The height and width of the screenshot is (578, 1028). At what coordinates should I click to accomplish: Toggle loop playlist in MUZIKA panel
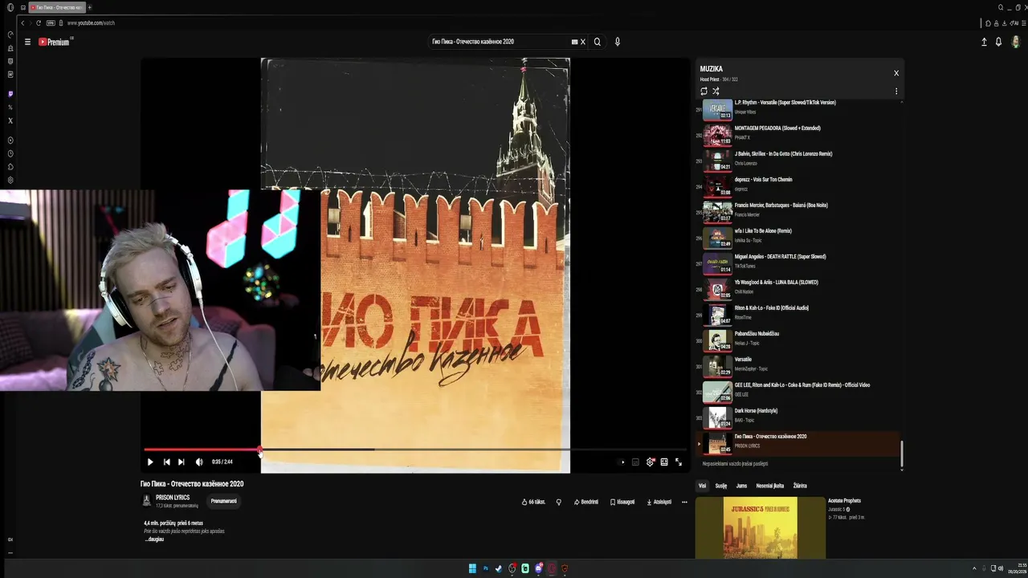point(704,91)
